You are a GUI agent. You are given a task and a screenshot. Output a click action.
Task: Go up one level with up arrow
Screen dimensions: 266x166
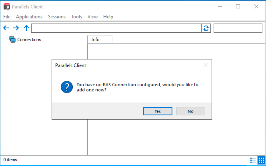(x=26, y=28)
